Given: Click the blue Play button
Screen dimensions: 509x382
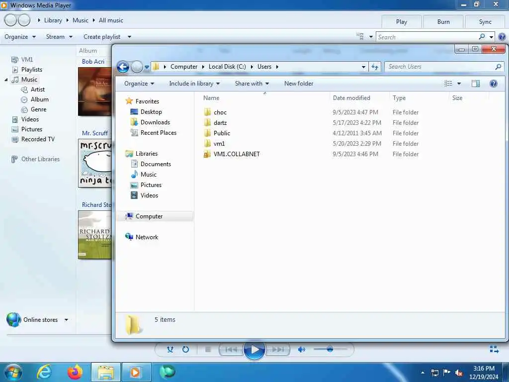Looking at the screenshot, I should tap(254, 350).
